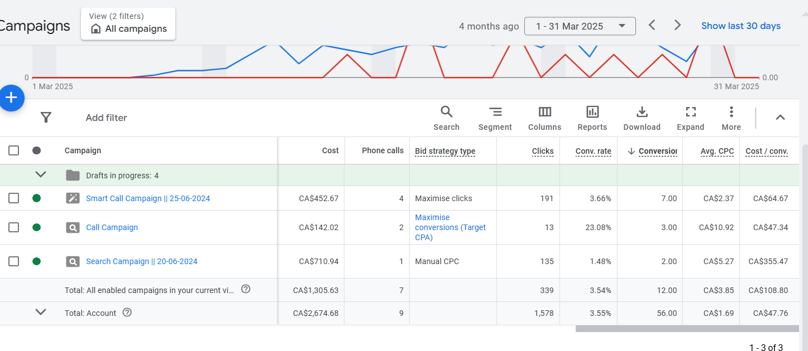Modify table Columns
This screenshot has width=808, height=351.
click(544, 118)
